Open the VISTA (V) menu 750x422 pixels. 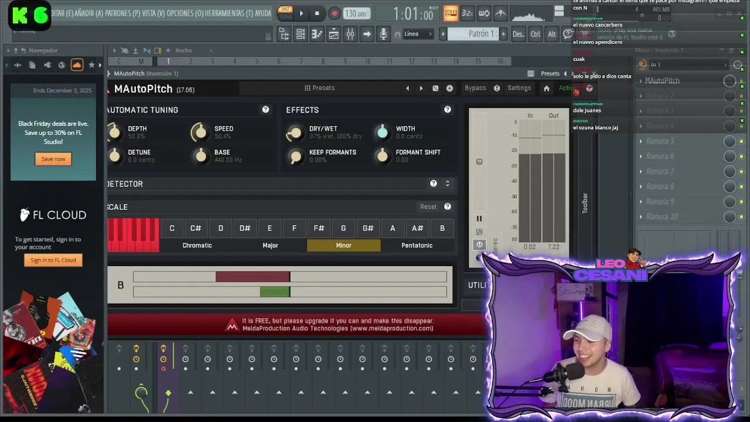coord(154,13)
